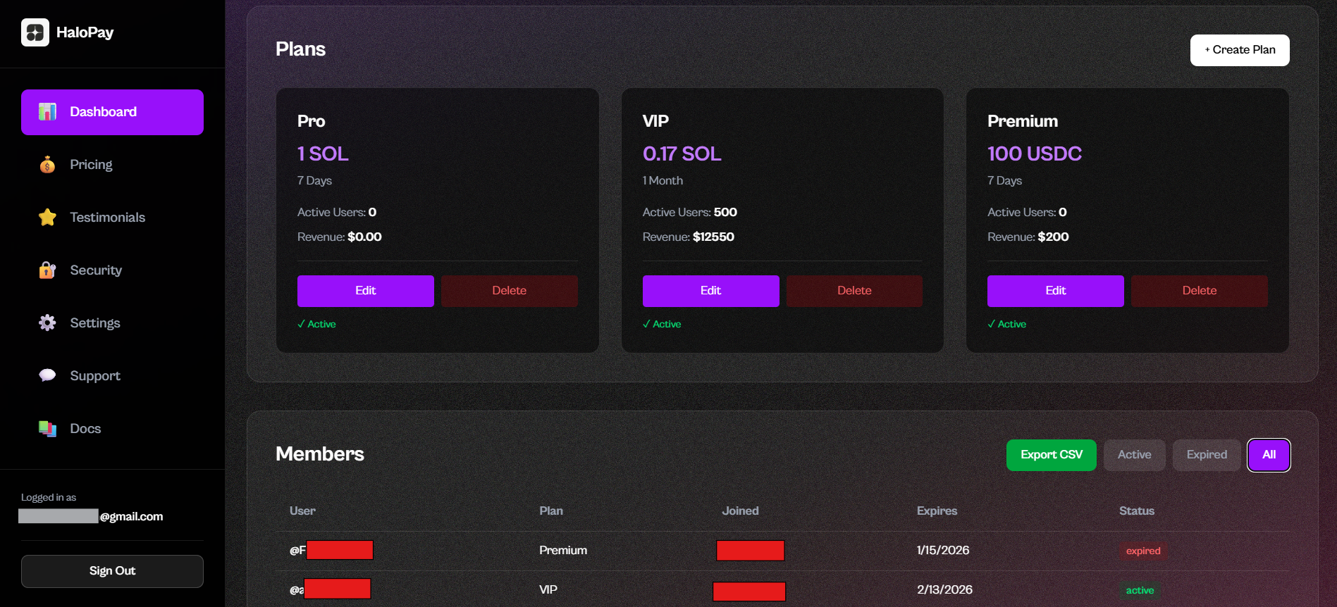Filter members by Active status
Screen dimensions: 1337x607
[x=1134, y=455]
